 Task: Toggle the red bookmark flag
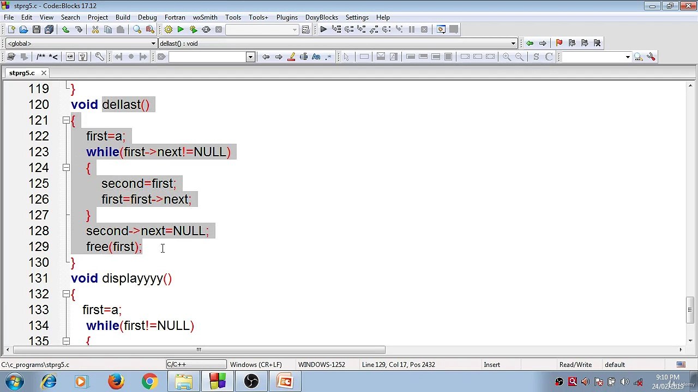pyautogui.click(x=559, y=43)
